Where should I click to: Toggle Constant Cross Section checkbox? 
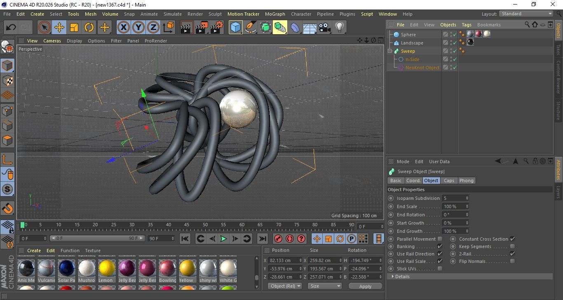coord(512,239)
